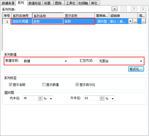Expand hyperlink dropdown arrow in series row
149x136 pixels.
(x=130, y=21)
